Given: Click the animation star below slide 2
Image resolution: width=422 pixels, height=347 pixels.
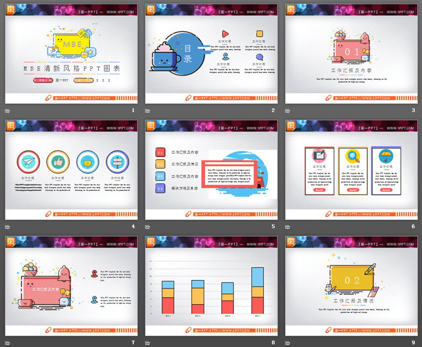Looking at the screenshot, I should click(148, 110).
